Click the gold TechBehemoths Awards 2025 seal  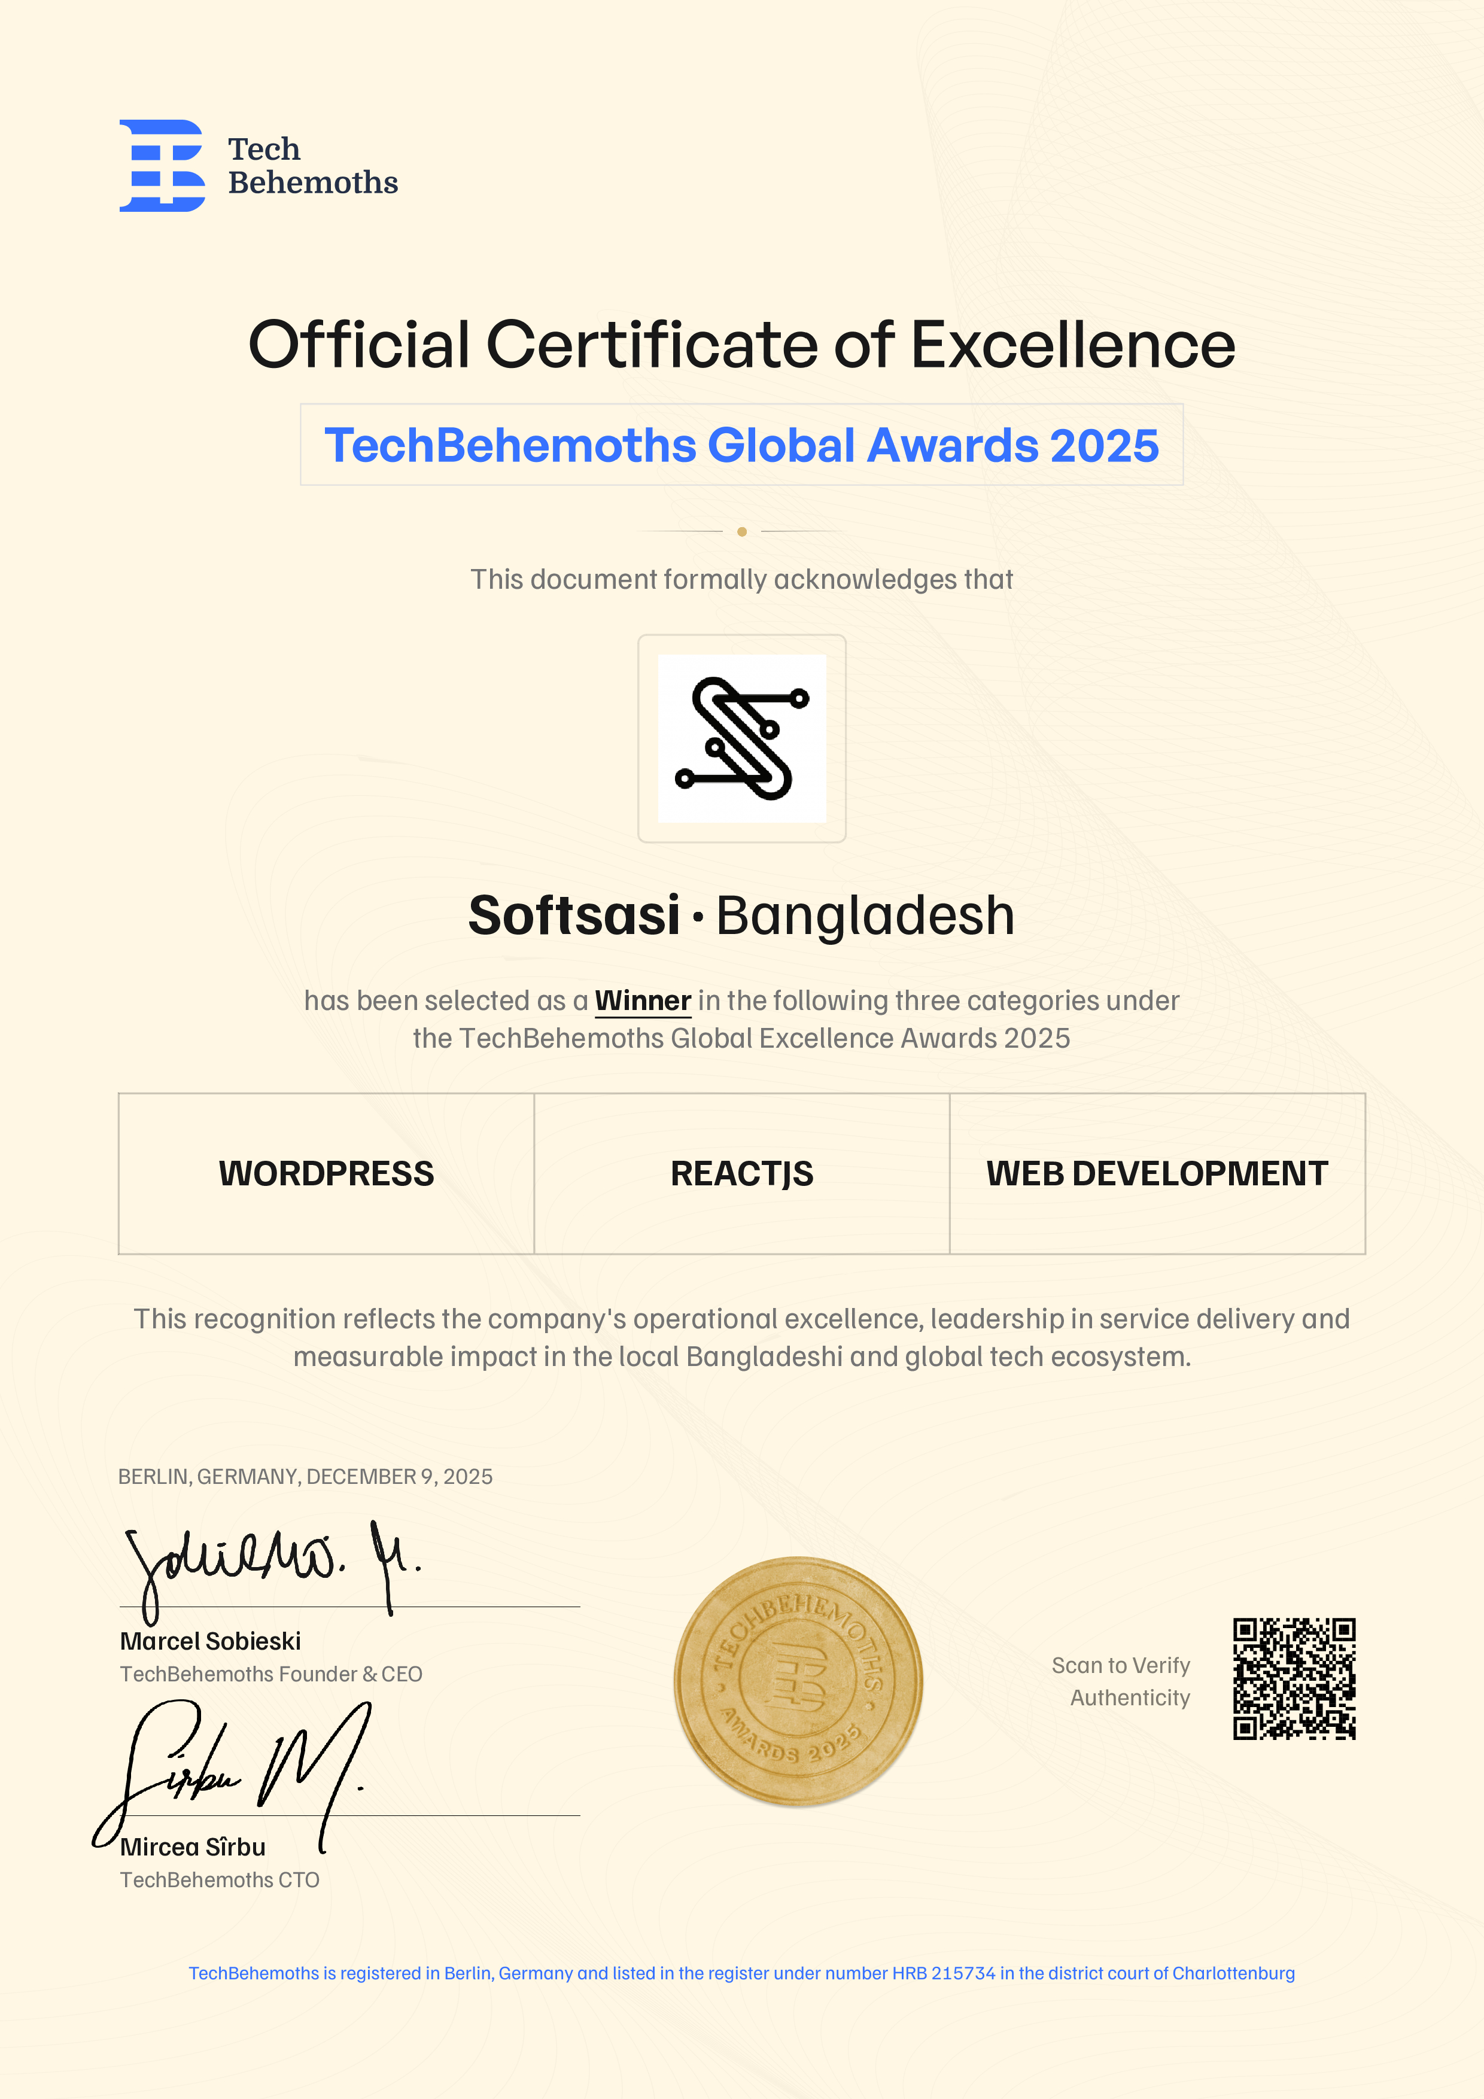(x=798, y=1681)
